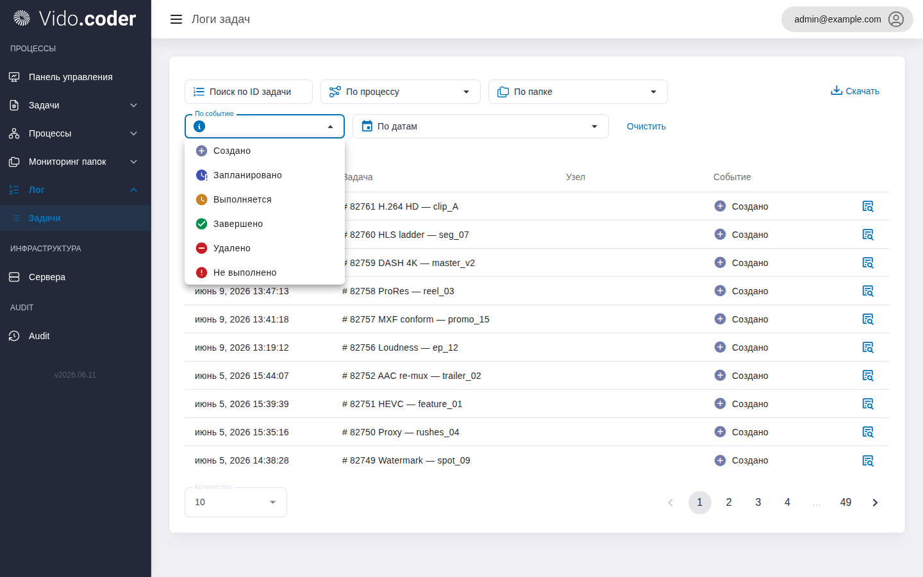Expand the Задачи sidebar section chevron
The height and width of the screenshot is (577, 923).
coord(134,105)
